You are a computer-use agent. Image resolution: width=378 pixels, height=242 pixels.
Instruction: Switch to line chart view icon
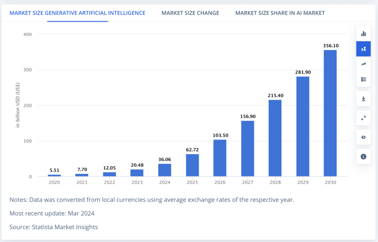point(363,64)
